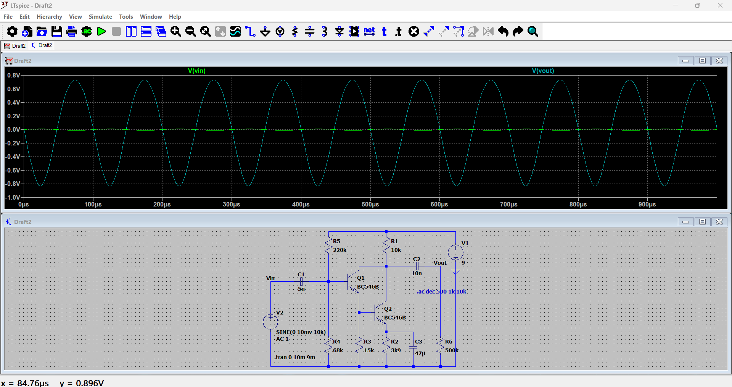
Task: Close the Draft2 schematic pane
Action: tap(719, 222)
